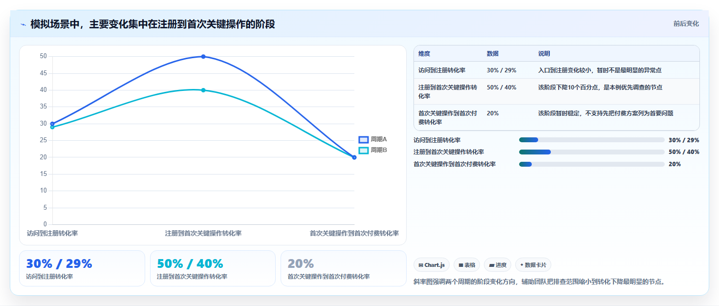Viewport: 719px width, 306px height.
Task: Click the 首次关键操作到首次付费转化率 progress bar
Action: 592,164
